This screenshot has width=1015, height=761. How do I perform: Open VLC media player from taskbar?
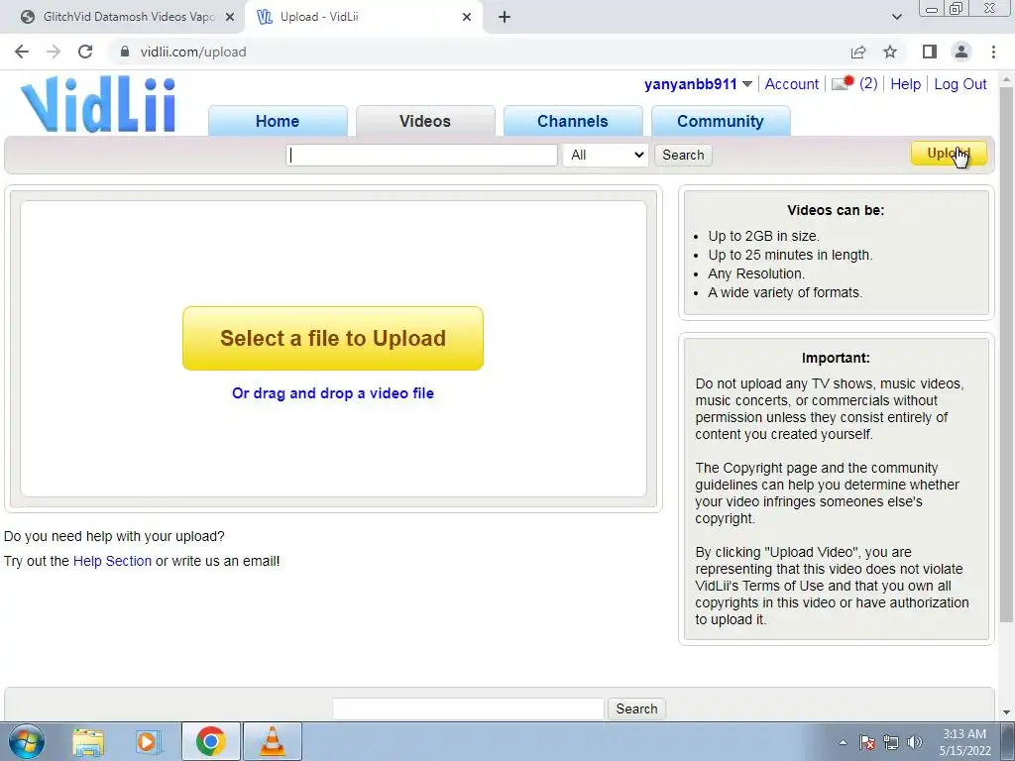coord(273,741)
